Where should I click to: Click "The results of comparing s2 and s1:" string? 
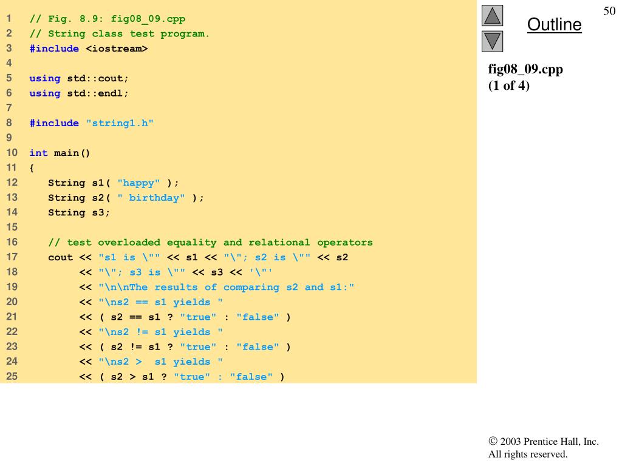point(226,287)
